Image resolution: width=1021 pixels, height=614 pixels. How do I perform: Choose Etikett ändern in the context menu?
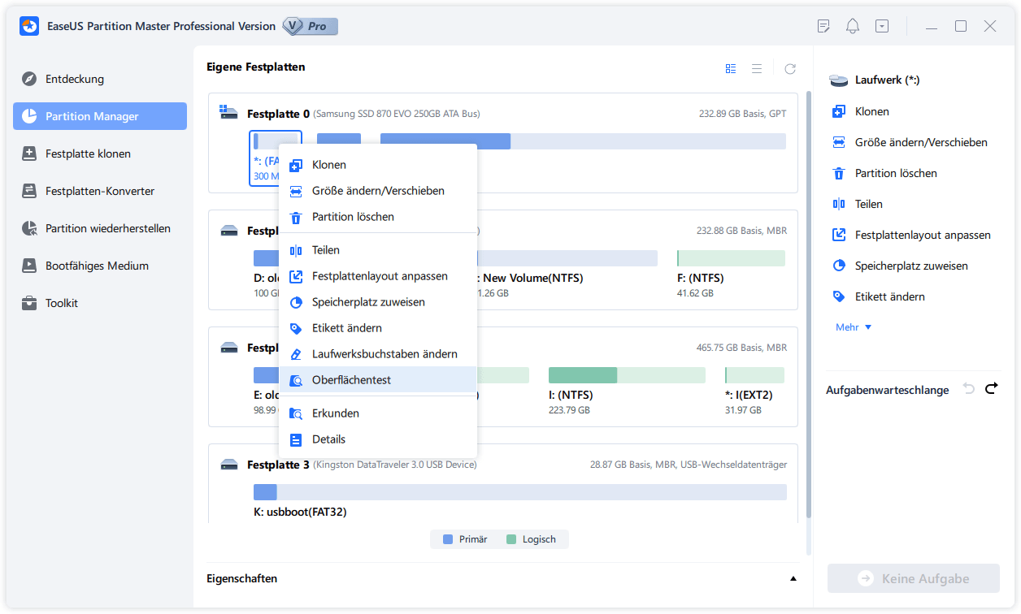click(x=378, y=328)
